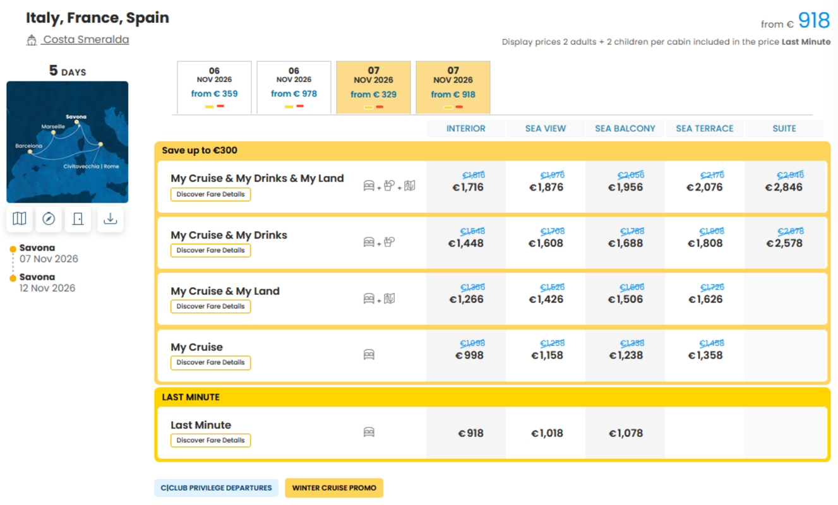Click the SEA VIEW column header
838x505 pixels.
(x=546, y=129)
